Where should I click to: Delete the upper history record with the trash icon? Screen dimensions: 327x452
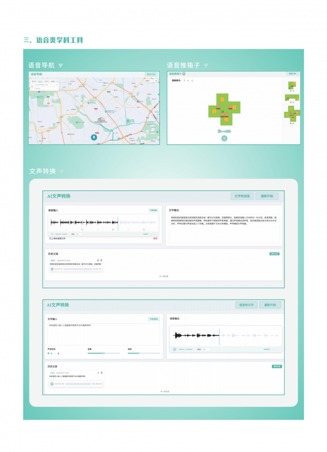click(x=101, y=260)
